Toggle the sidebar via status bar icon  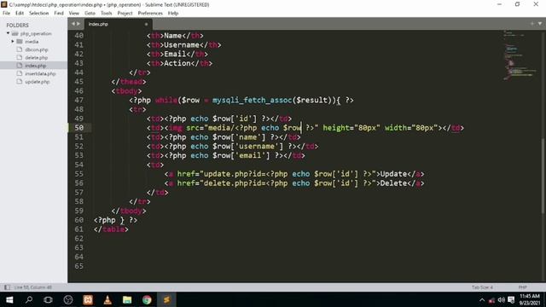tap(7, 287)
